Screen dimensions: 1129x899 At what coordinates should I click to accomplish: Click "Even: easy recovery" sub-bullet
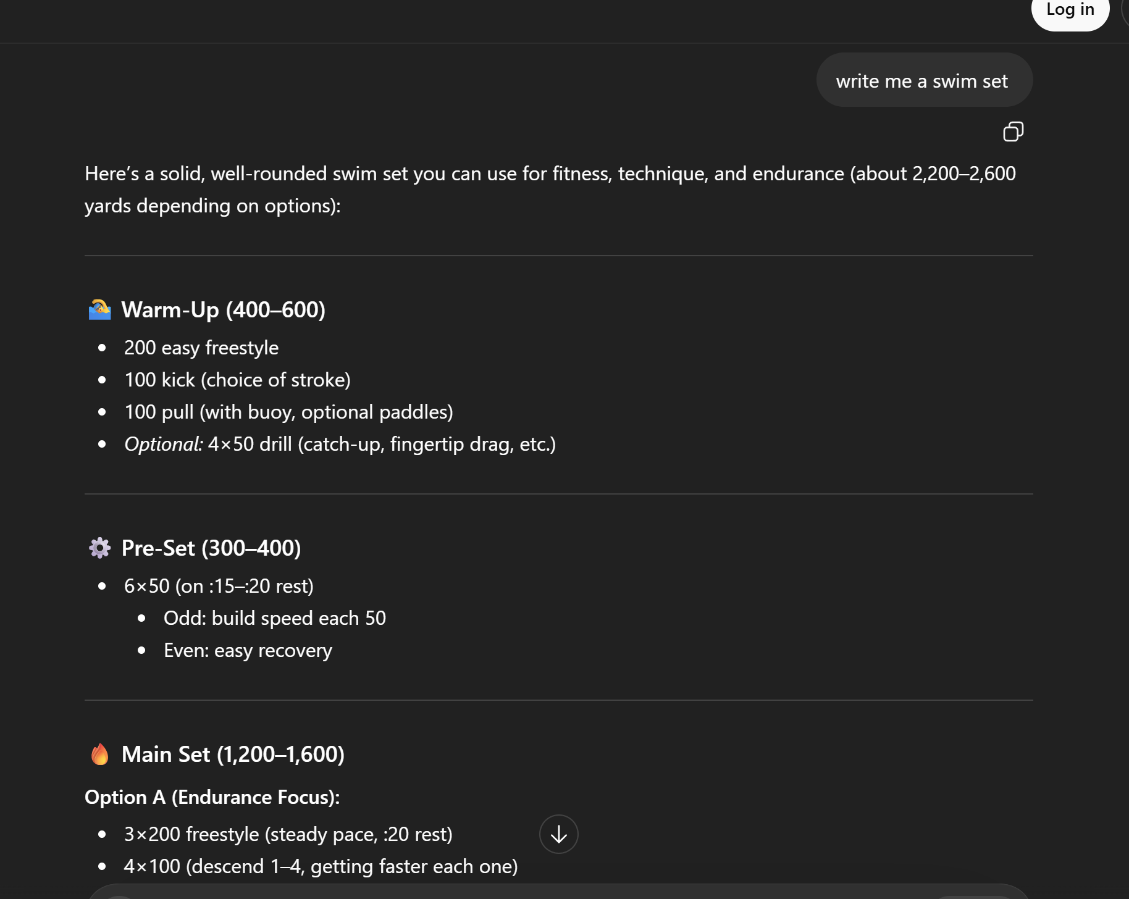pyautogui.click(x=248, y=650)
